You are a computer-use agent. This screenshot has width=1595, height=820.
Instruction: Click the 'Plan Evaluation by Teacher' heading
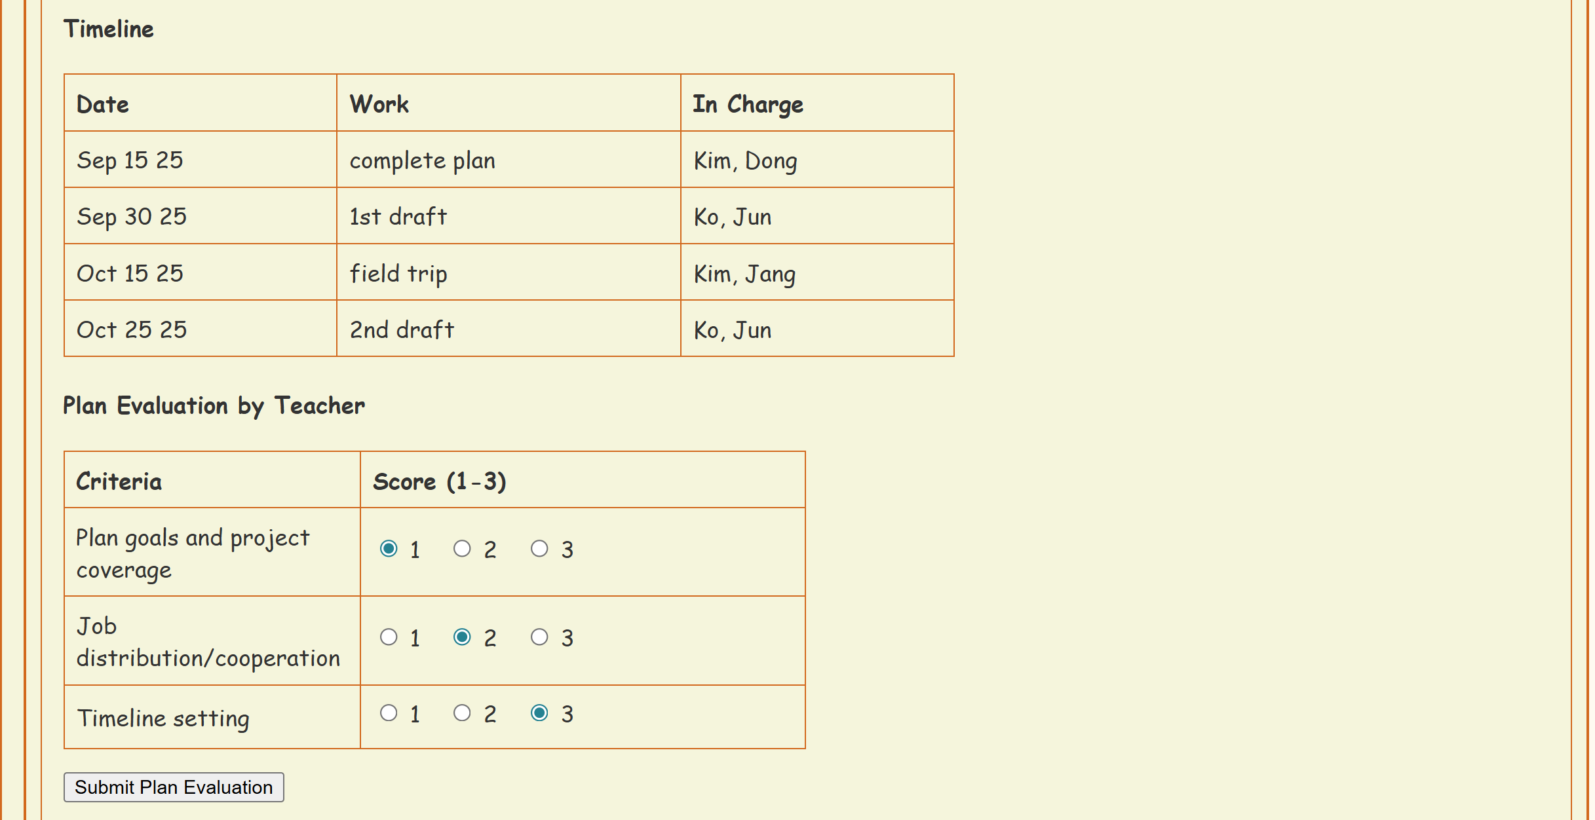pyautogui.click(x=214, y=406)
